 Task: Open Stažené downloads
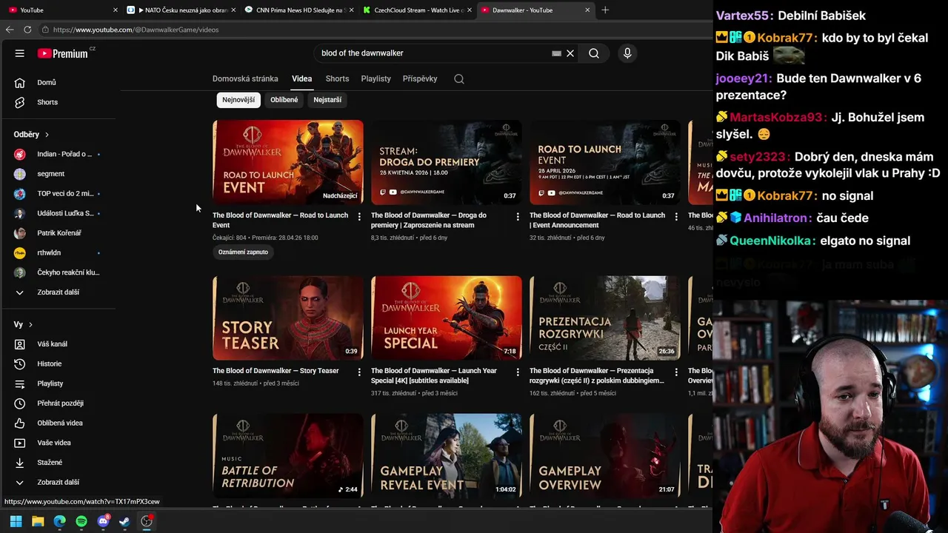(50, 463)
